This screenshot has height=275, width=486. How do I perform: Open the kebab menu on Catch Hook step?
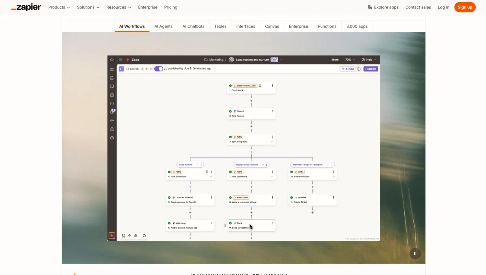click(272, 85)
